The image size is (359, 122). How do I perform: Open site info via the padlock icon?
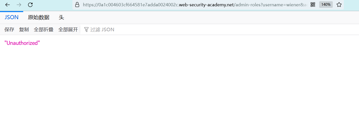(x=77, y=5)
